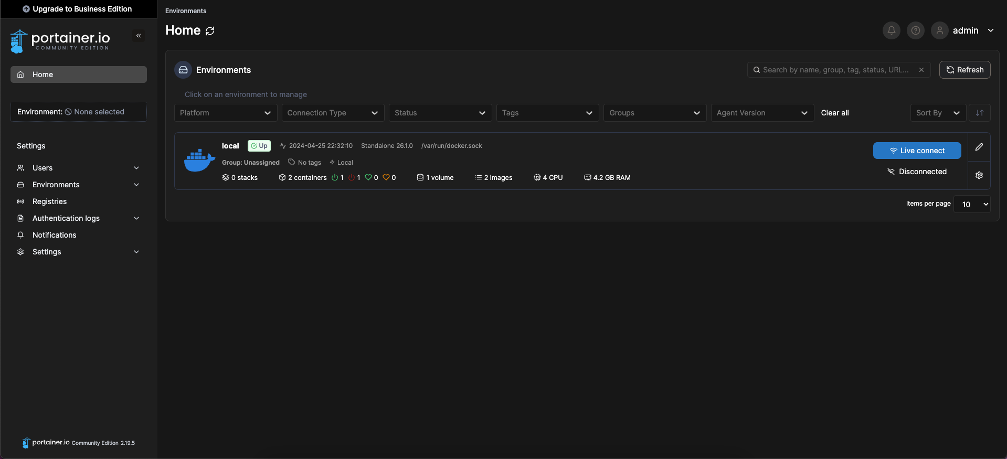Expand the admin user menu chevron

pos(991,30)
